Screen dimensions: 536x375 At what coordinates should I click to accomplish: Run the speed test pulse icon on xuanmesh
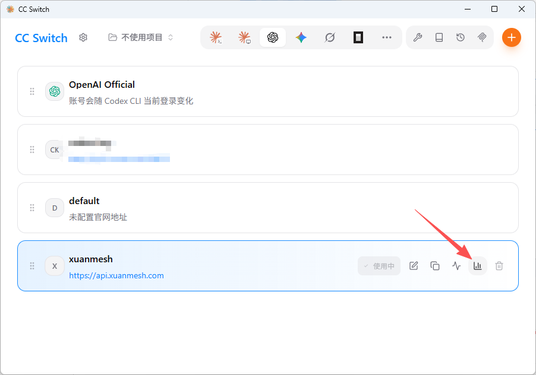(x=456, y=266)
